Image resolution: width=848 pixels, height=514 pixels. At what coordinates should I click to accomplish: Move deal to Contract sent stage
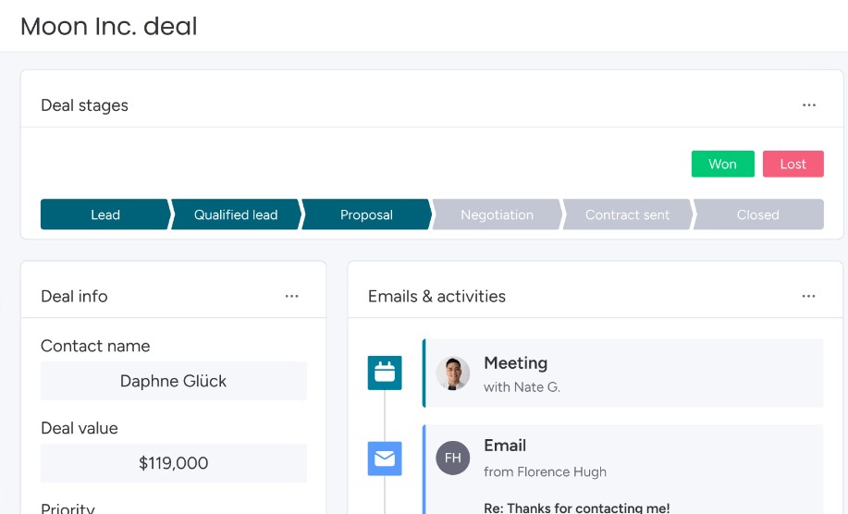(627, 214)
